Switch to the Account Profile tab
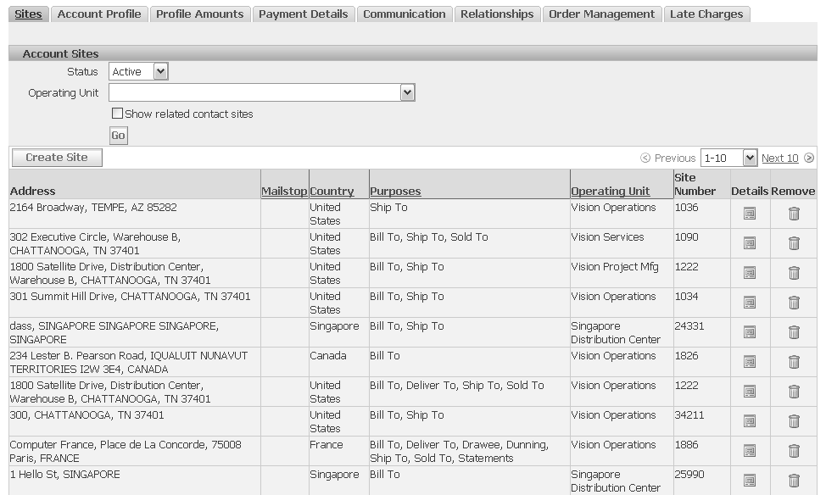 point(99,14)
